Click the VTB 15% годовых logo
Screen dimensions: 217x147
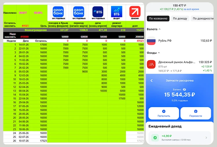(98, 12)
